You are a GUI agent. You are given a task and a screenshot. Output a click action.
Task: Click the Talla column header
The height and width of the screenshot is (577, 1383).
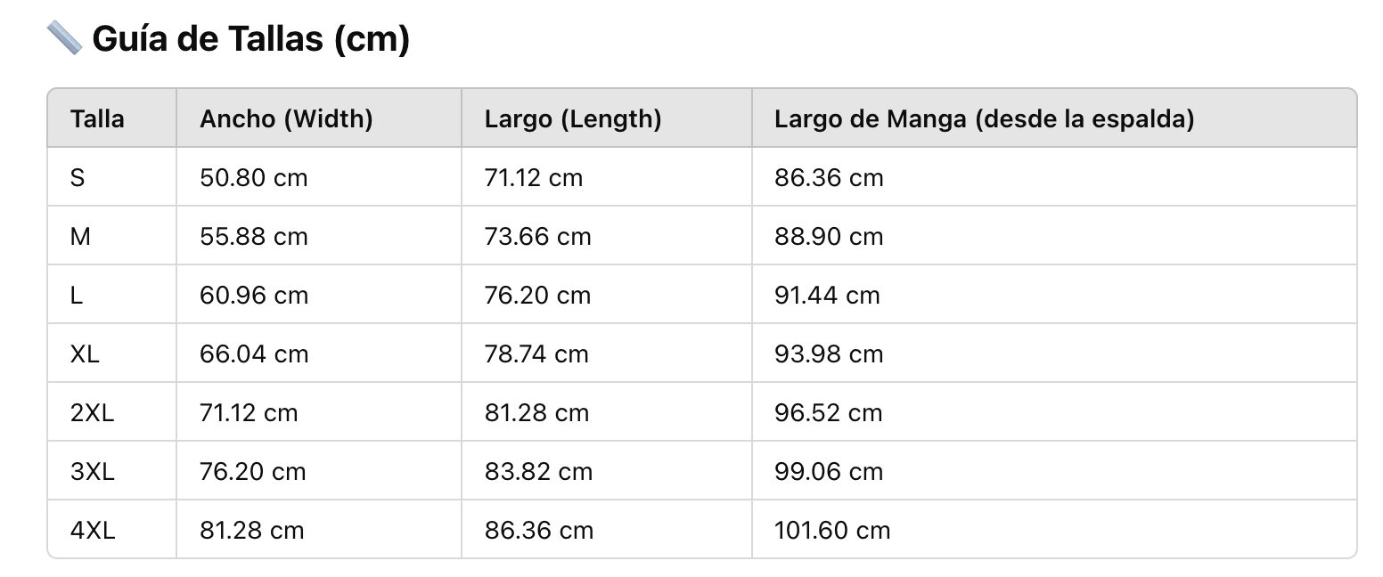(97, 118)
